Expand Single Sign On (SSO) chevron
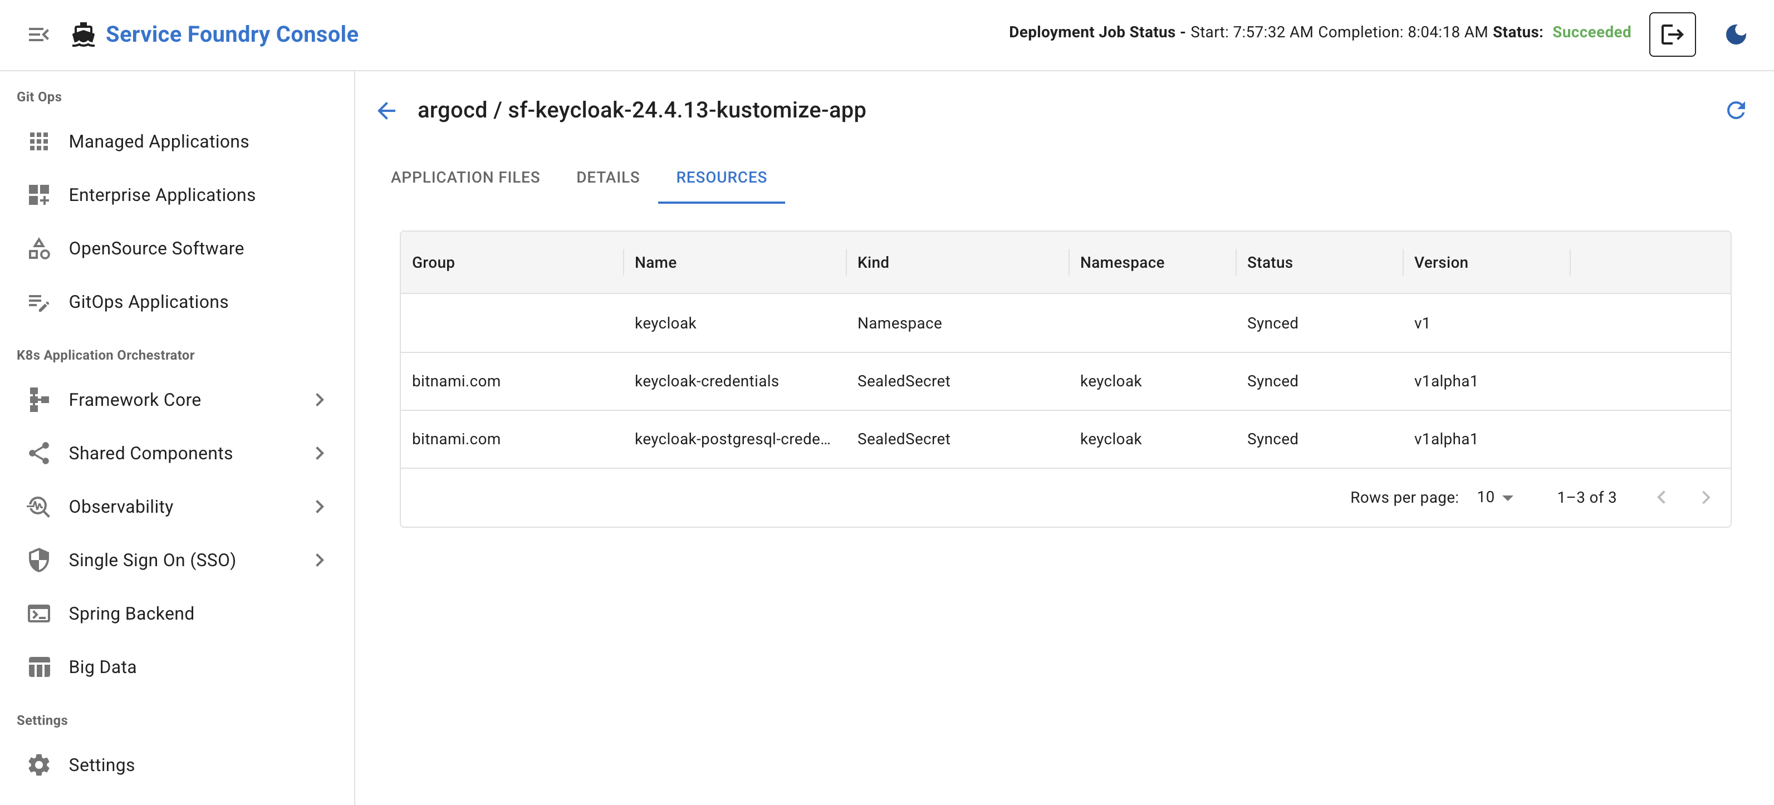The image size is (1774, 805). point(320,561)
